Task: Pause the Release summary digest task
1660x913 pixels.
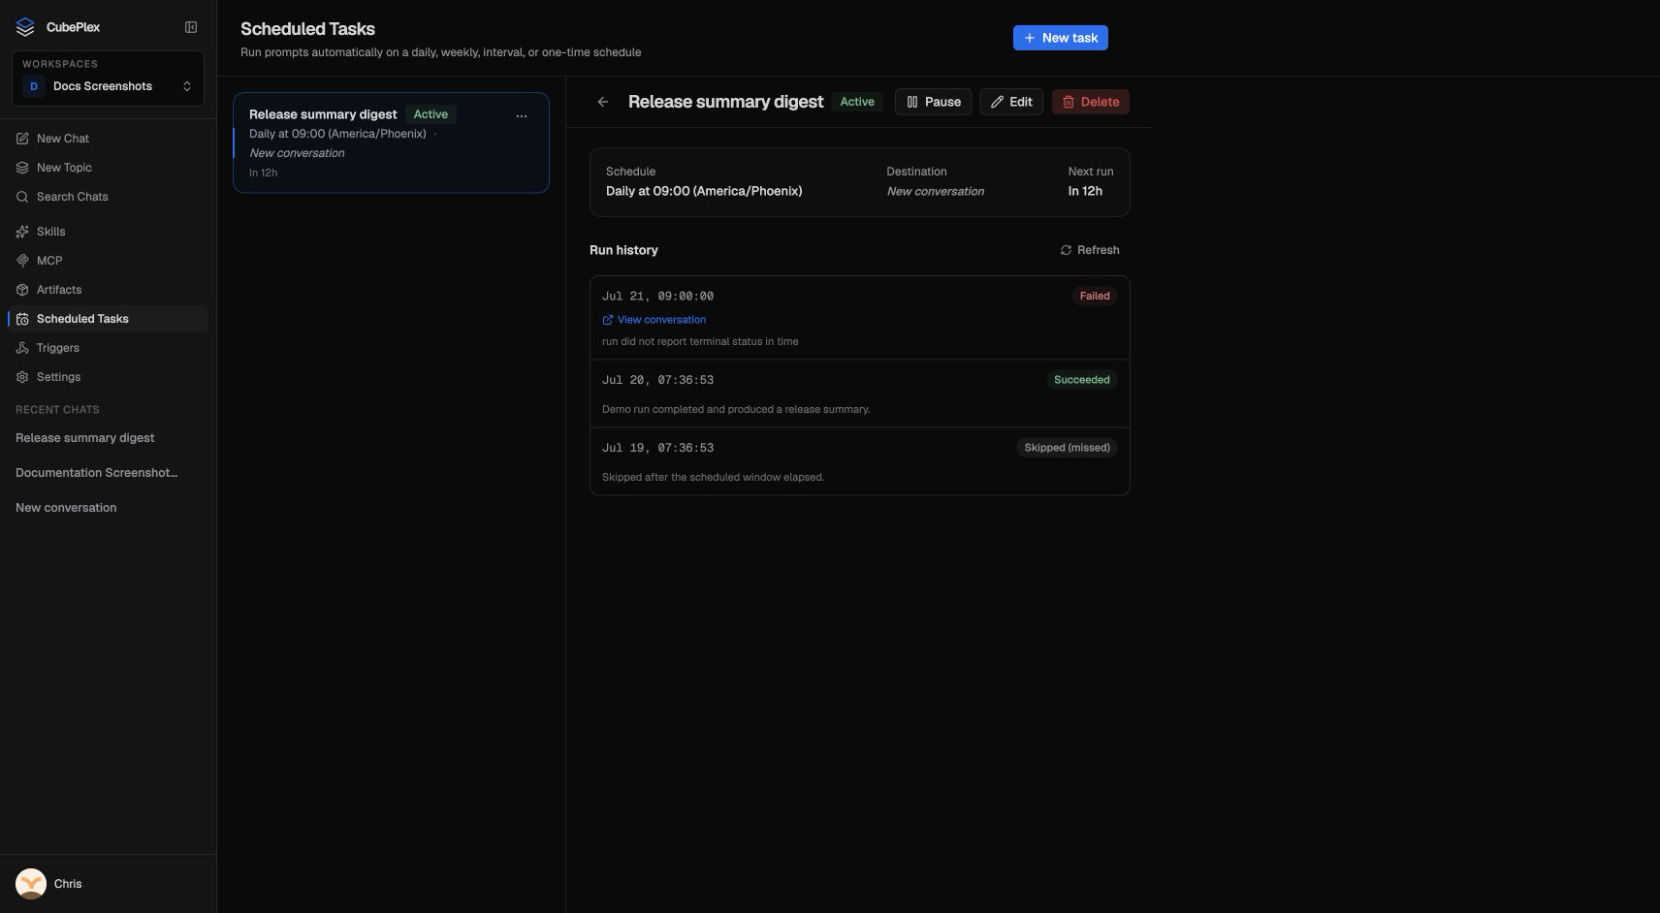Action: (x=933, y=102)
